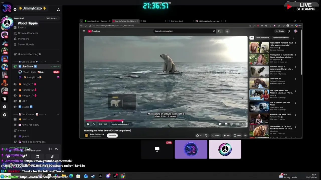
Task: Enter fullscreen on the video player
Action: [243, 124]
